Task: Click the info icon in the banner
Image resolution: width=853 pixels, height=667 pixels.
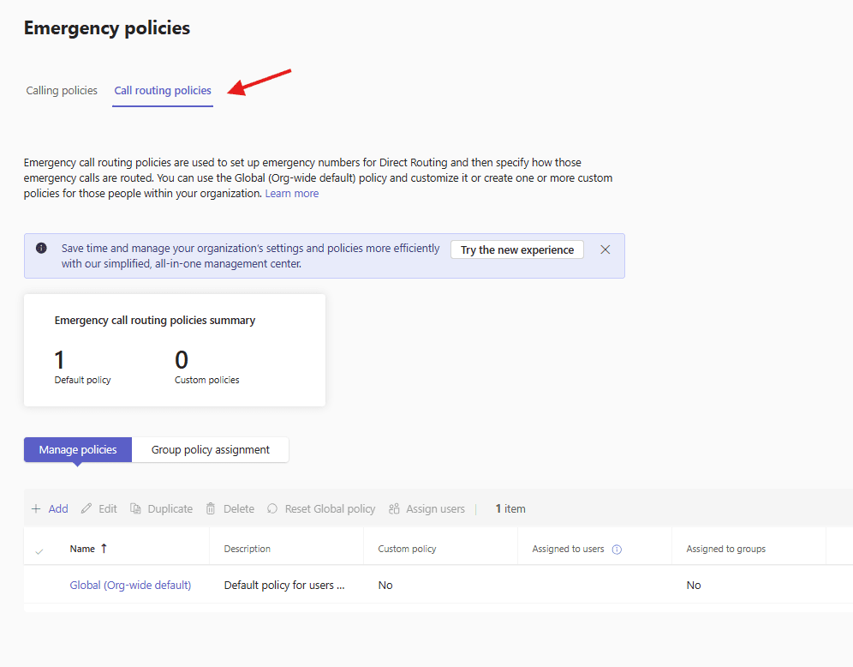Action: click(x=41, y=249)
